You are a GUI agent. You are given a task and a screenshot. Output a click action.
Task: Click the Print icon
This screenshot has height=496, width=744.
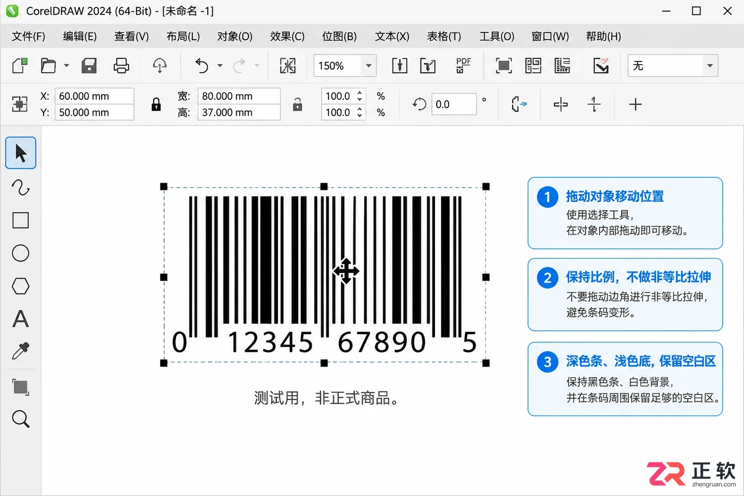click(x=121, y=66)
